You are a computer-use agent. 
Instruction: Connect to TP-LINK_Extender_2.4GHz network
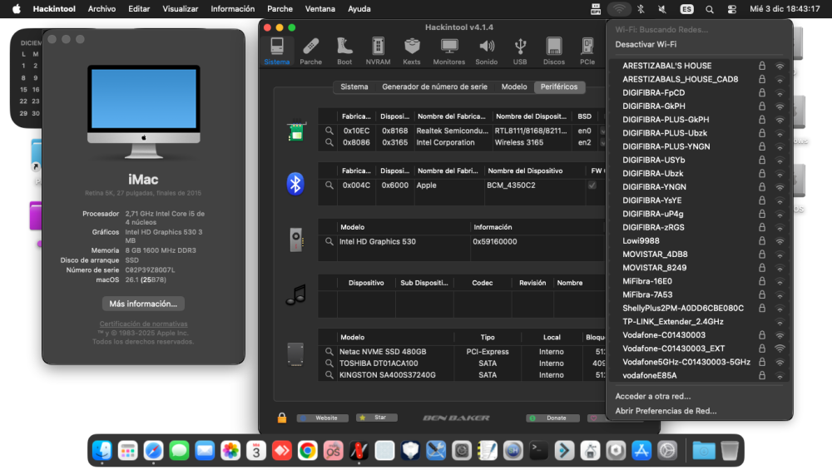point(700,321)
